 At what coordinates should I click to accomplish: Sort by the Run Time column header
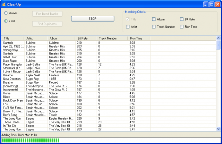tap(139, 39)
